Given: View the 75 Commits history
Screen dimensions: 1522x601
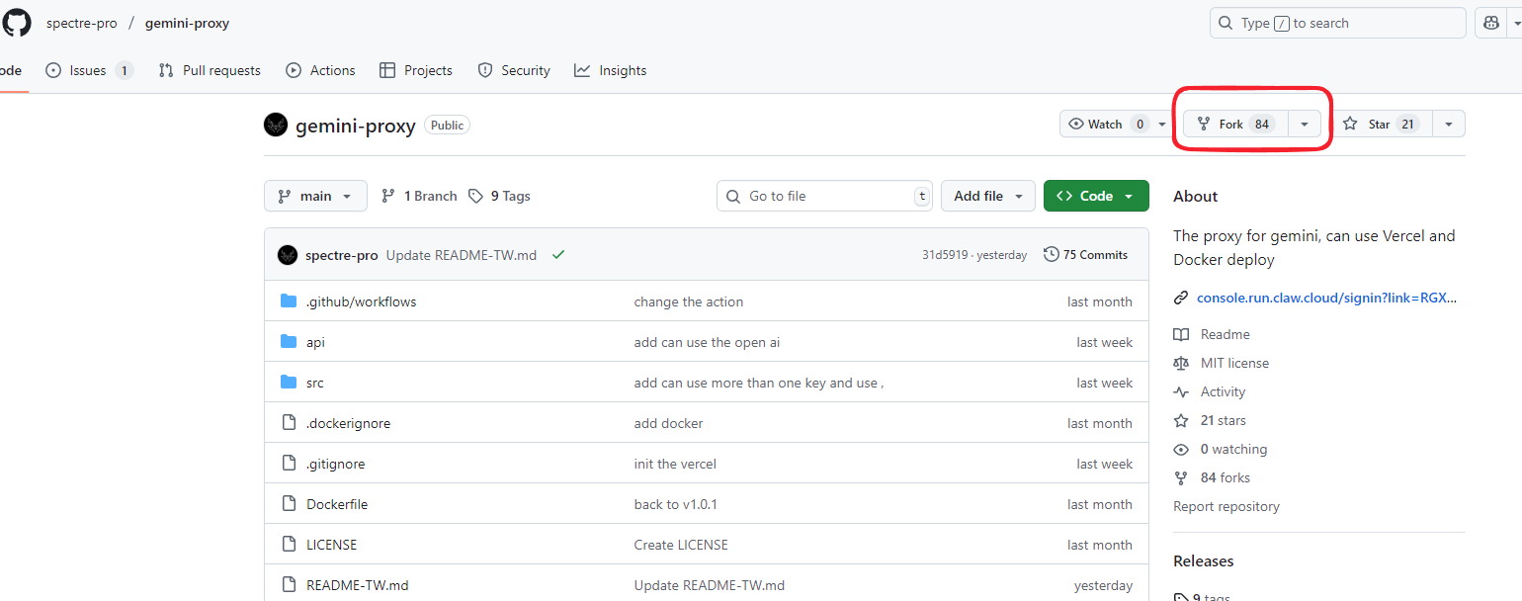Looking at the screenshot, I should click(1086, 255).
